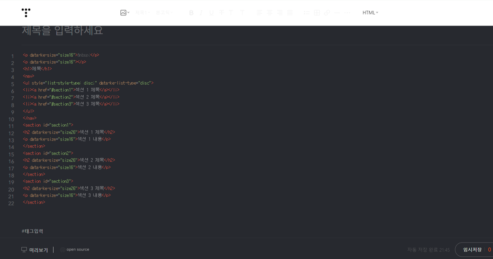Insert an image using the photo icon
Viewport: 493px width, 259px height.
tap(123, 13)
